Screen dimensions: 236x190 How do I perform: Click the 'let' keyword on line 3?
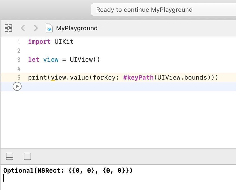pos(34,60)
